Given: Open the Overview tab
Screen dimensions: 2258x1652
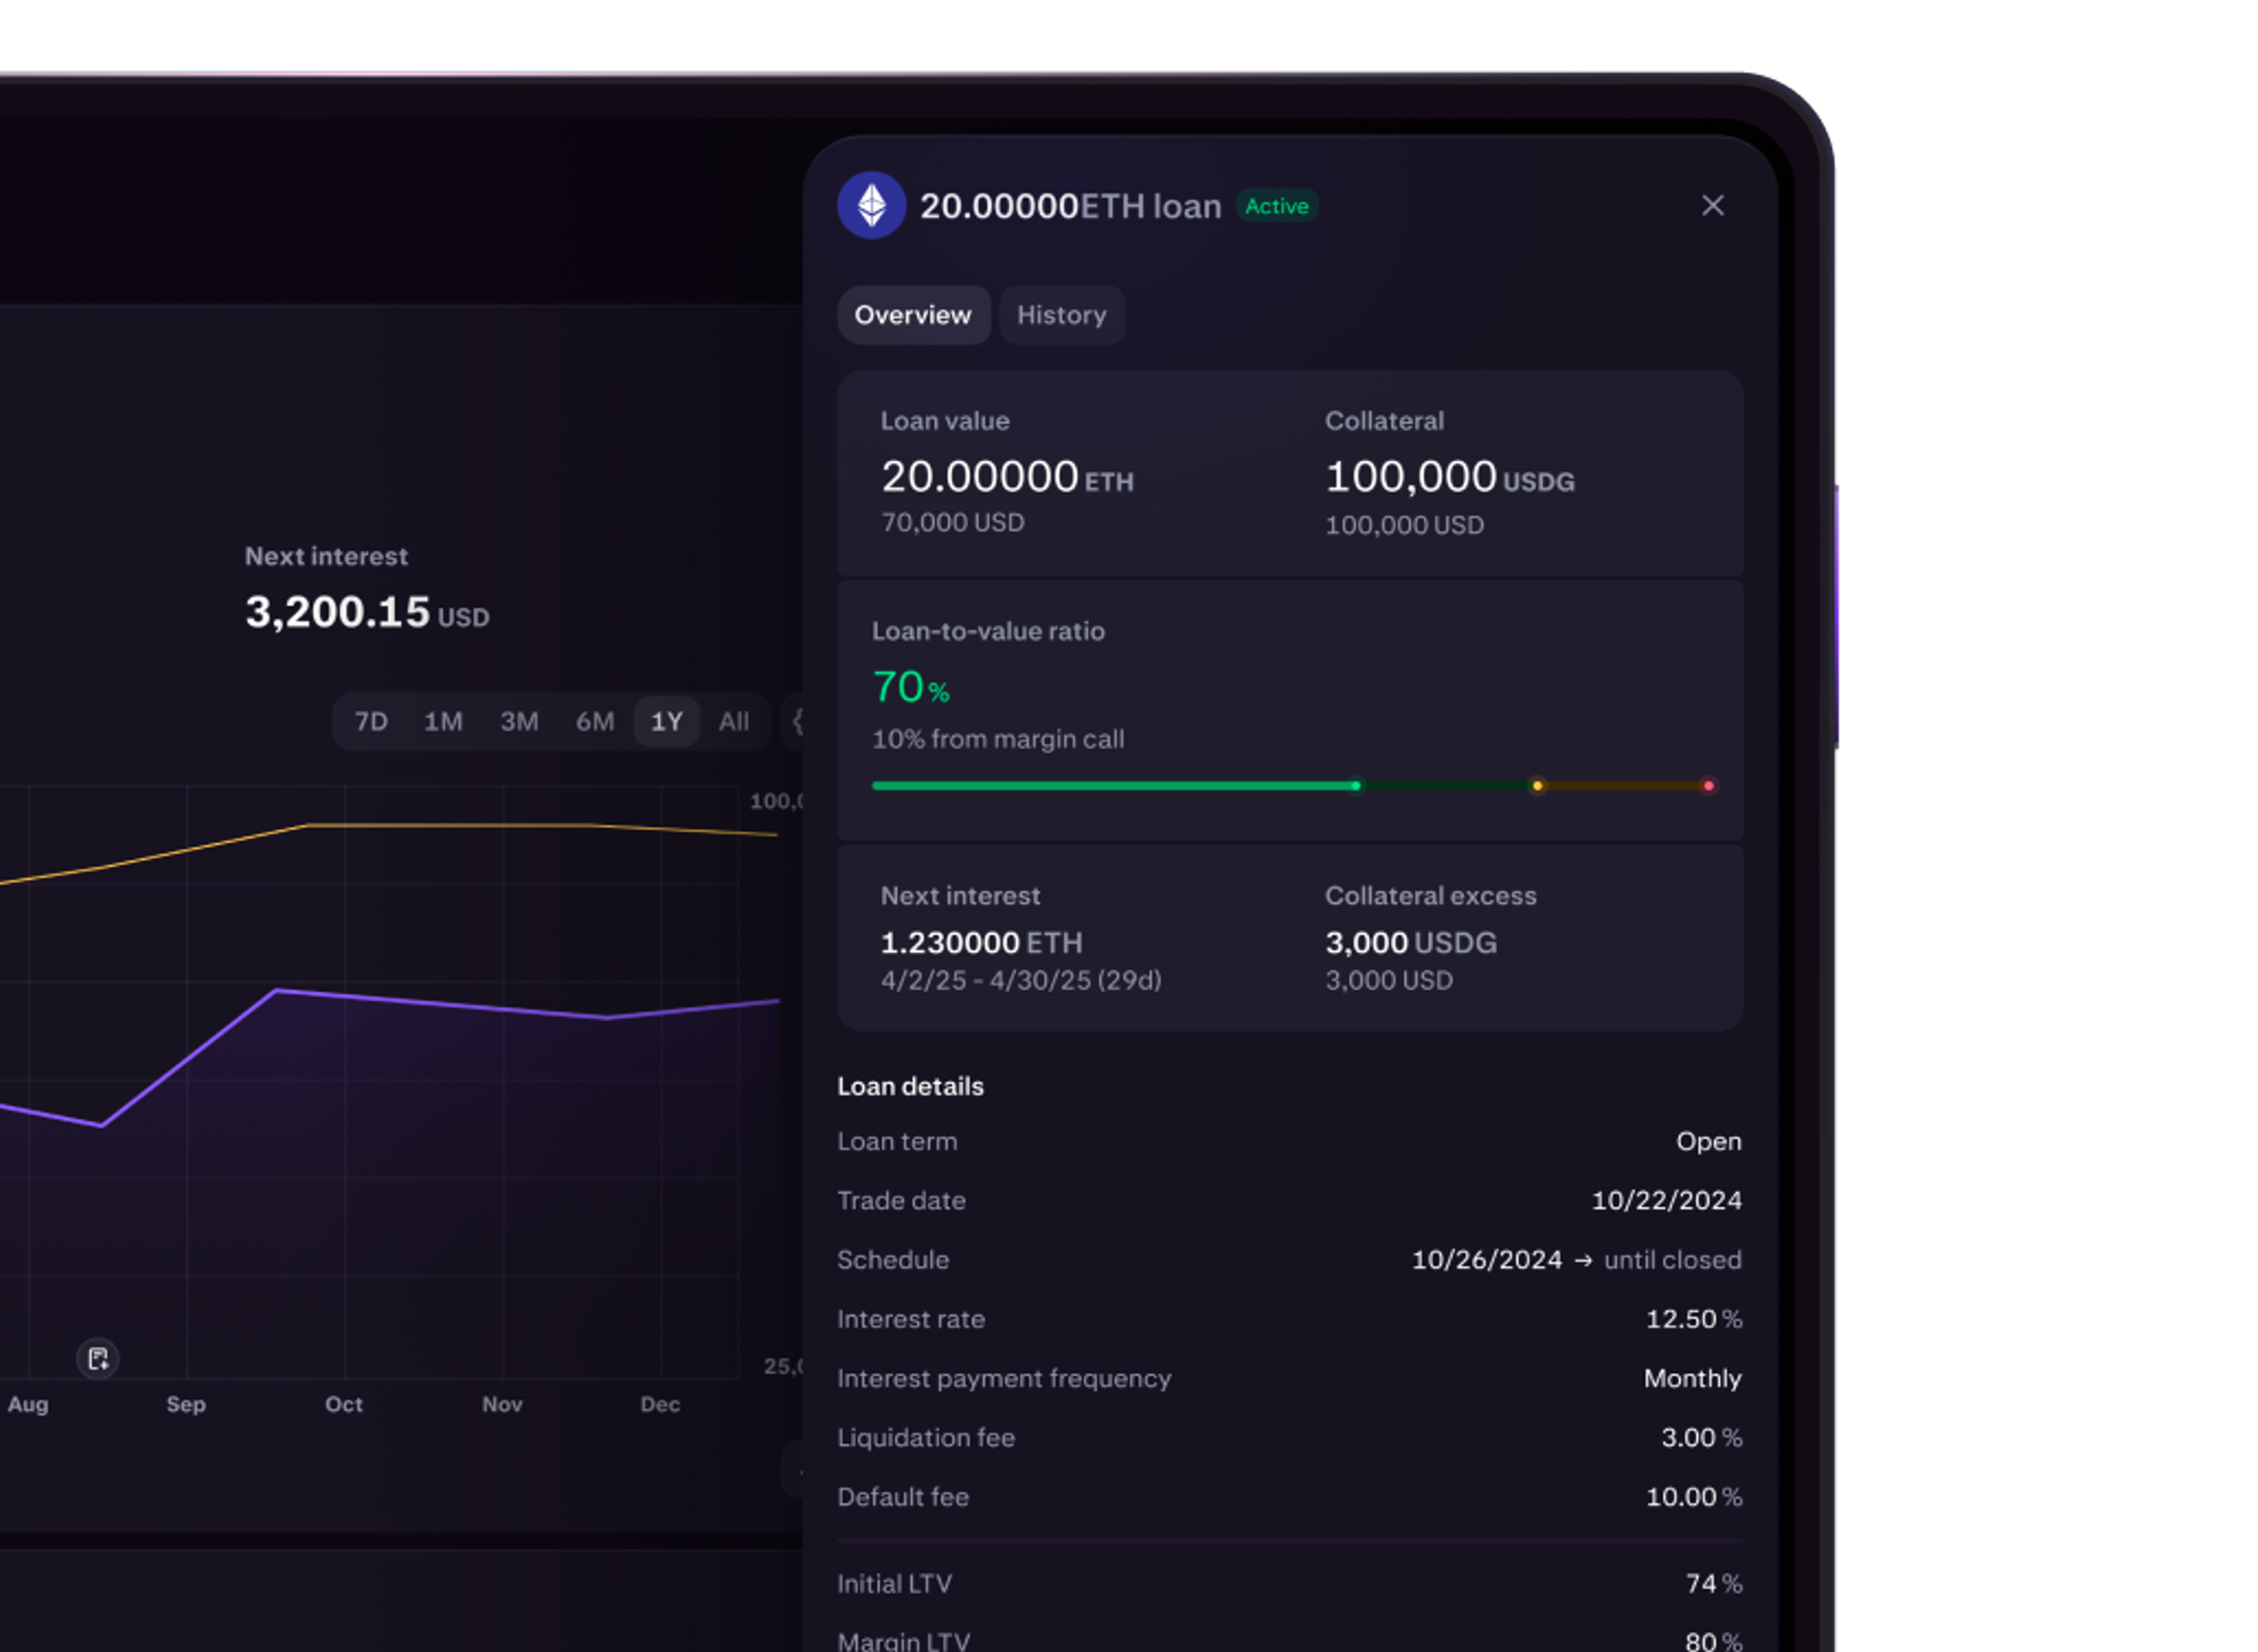Looking at the screenshot, I should pos(913,315).
